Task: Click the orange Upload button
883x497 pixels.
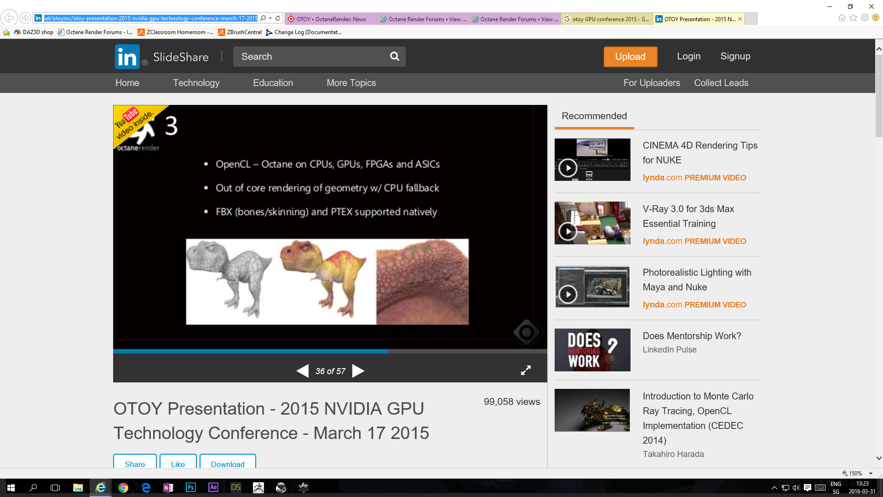Action: (x=630, y=57)
